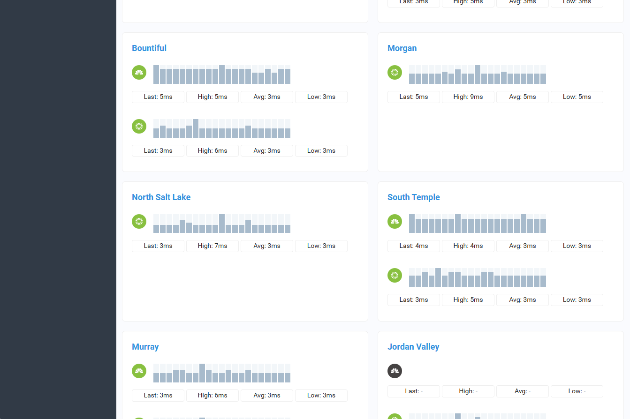Image resolution: width=630 pixels, height=419 pixels.
Task: Open the Jordan Valley site link
Action: [x=413, y=347]
